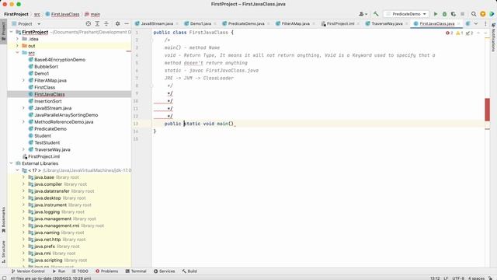The width and height of the screenshot is (497, 280).
Task: Open Run tool window
Action: 59,271
